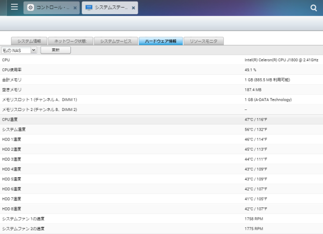
Task: Click the Control Panel gear icon
Action: [x=30, y=8]
